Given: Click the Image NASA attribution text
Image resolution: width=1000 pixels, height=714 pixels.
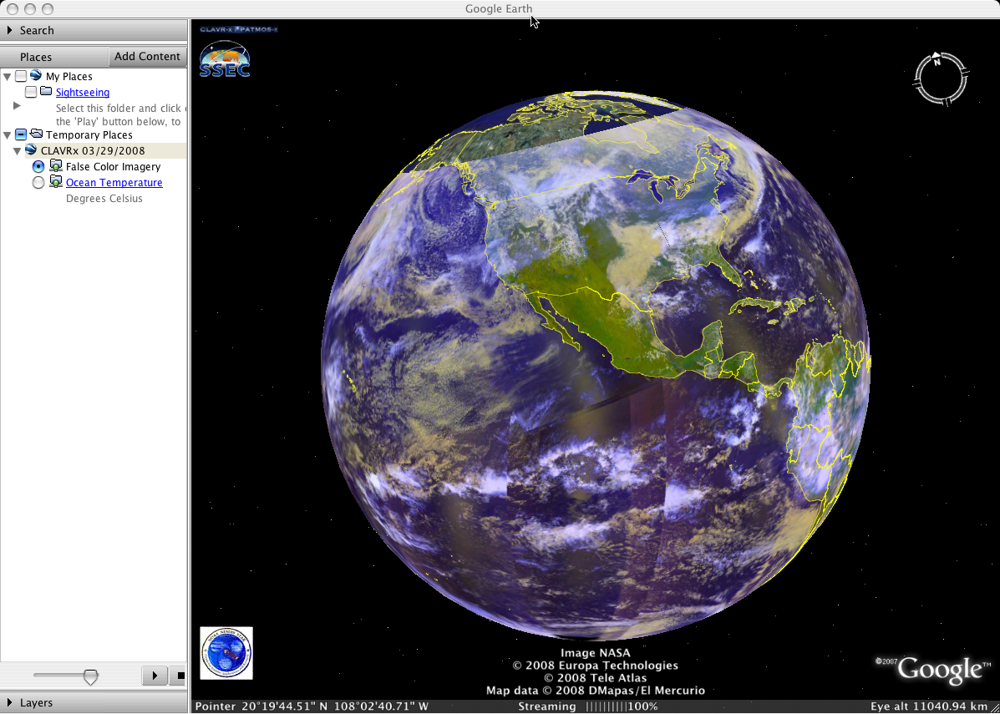Looking at the screenshot, I should click(x=595, y=653).
